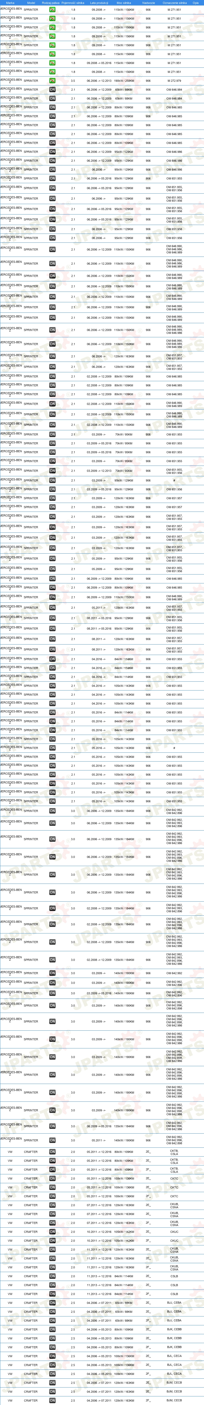
Task: Sort by the Marka column header
Action: (x=10, y=3)
